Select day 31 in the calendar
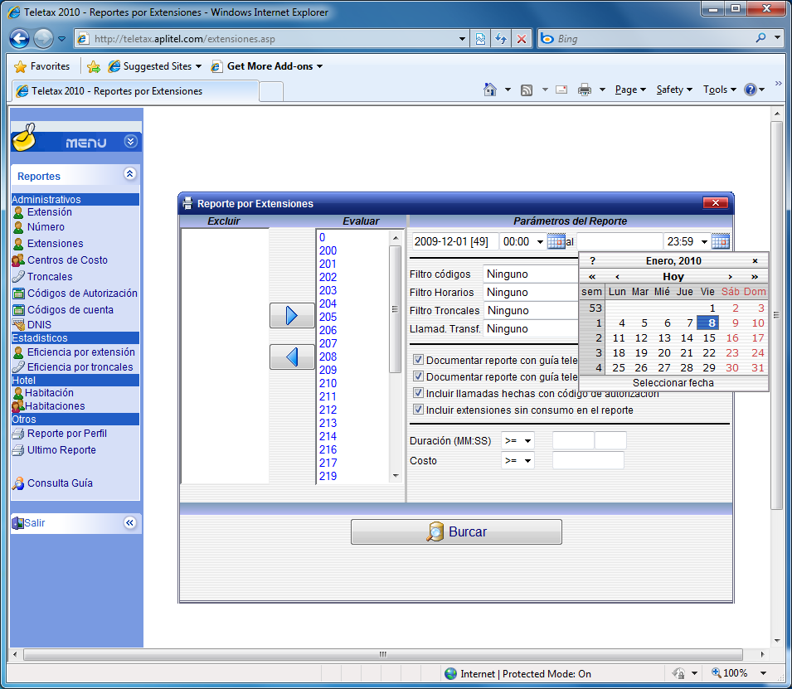Screen dimensions: 792x689 point(757,368)
